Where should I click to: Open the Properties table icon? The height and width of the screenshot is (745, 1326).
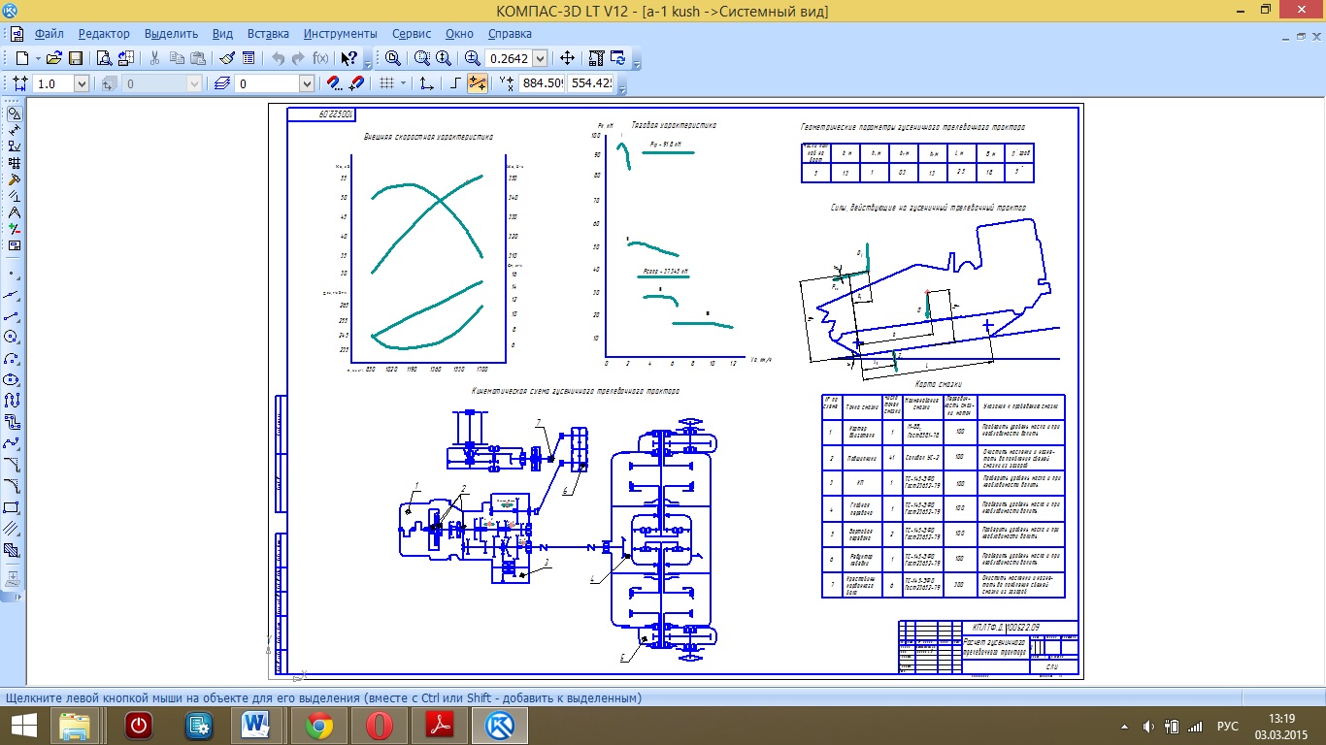click(248, 58)
